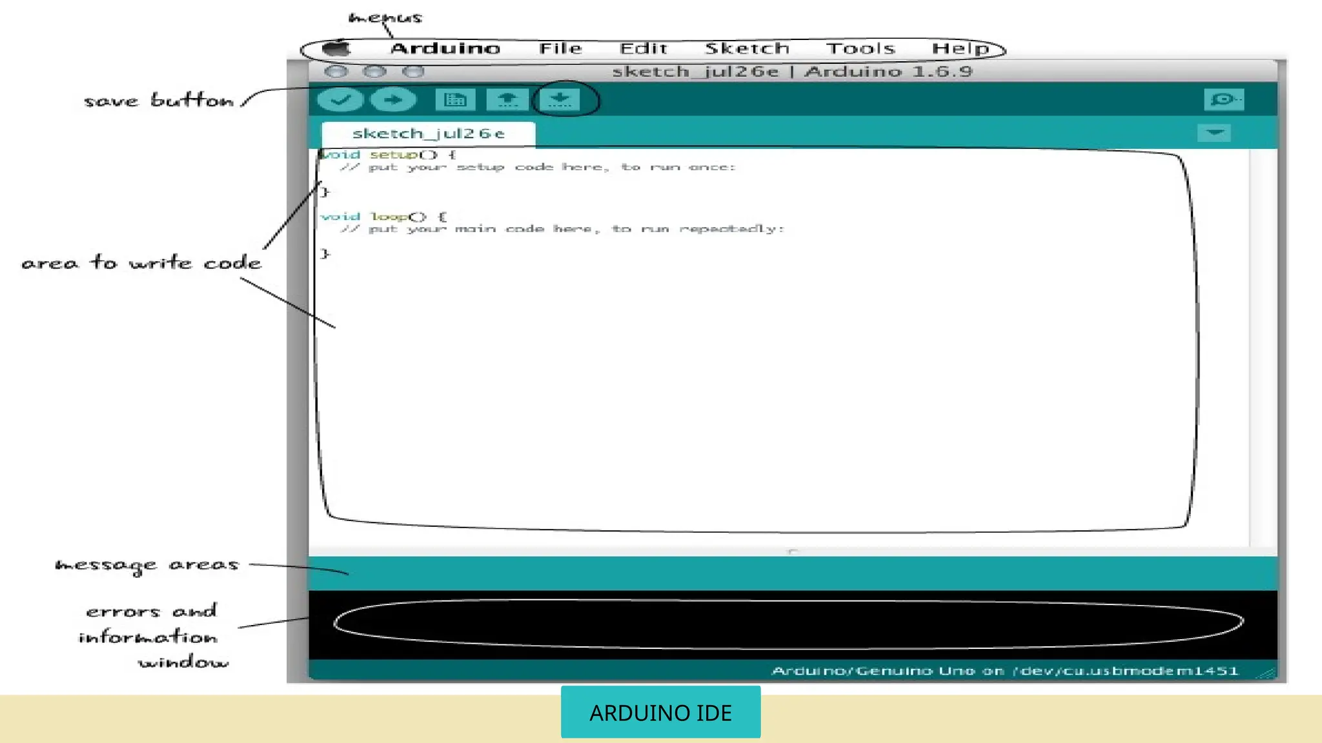Click the board info 'Arduino/Genuino Uno' status text

click(x=1005, y=671)
